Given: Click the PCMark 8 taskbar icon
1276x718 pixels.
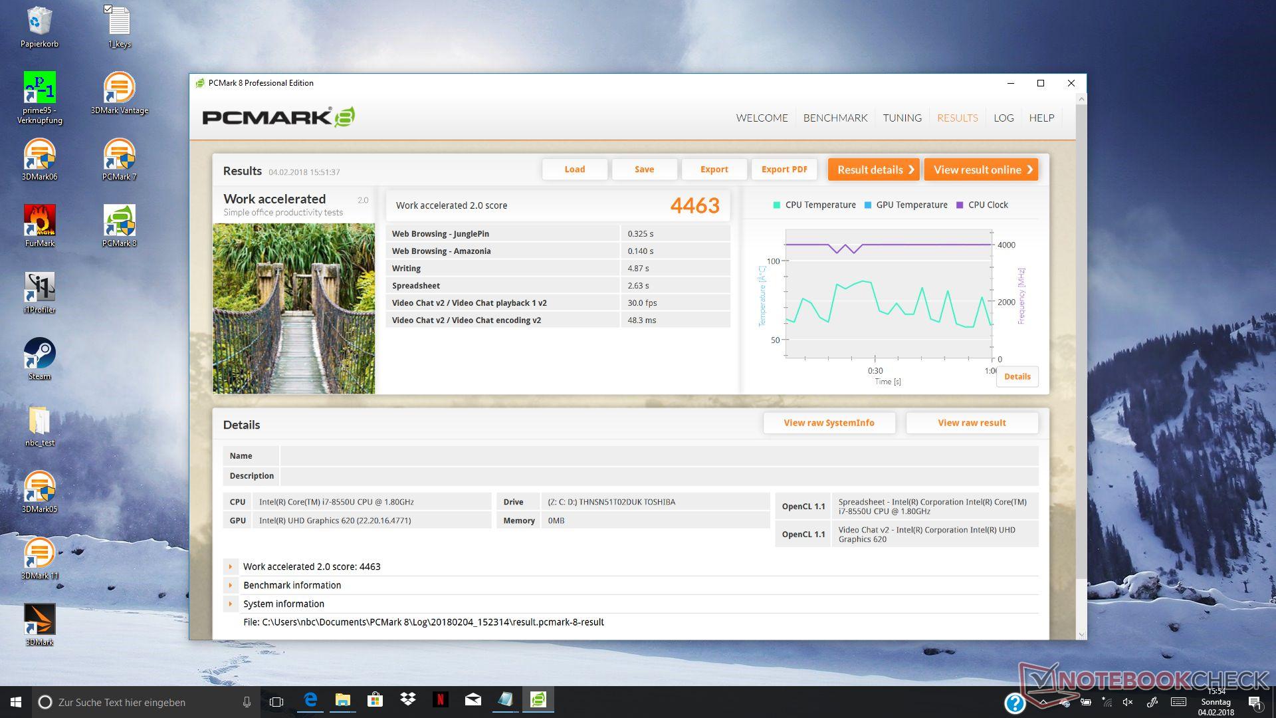Looking at the screenshot, I should tap(538, 700).
